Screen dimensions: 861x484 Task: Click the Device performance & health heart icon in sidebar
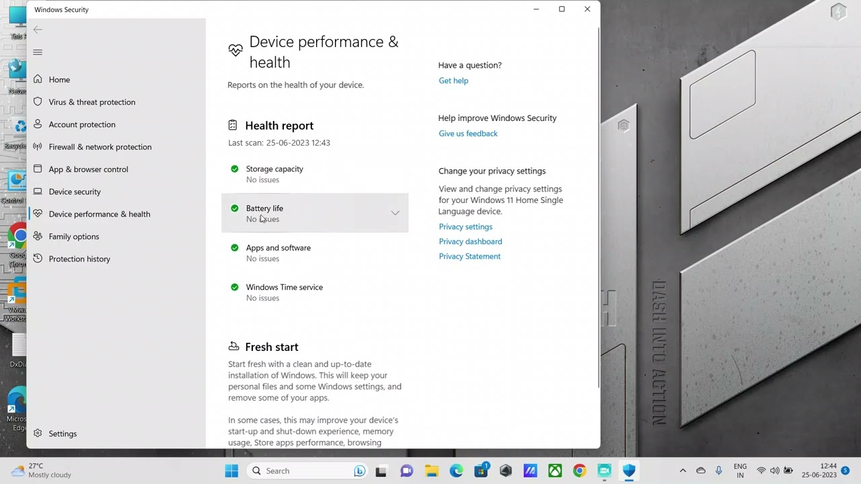(x=38, y=214)
